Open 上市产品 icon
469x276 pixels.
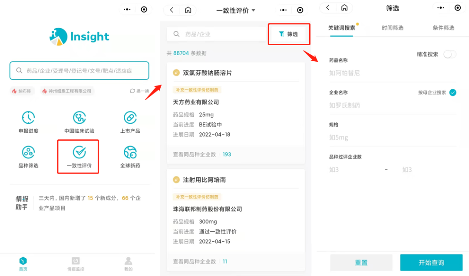130,118
